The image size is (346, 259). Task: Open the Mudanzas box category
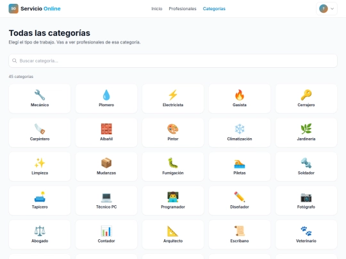point(106,166)
